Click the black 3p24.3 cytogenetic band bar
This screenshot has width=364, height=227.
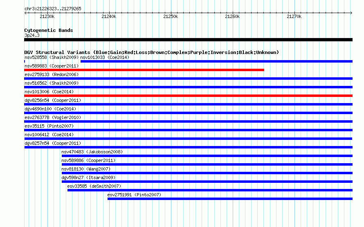pyautogui.click(x=188, y=40)
